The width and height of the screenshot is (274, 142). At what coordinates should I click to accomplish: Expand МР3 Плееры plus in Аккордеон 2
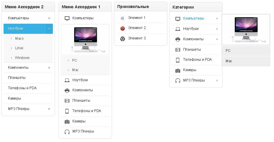[49, 109]
